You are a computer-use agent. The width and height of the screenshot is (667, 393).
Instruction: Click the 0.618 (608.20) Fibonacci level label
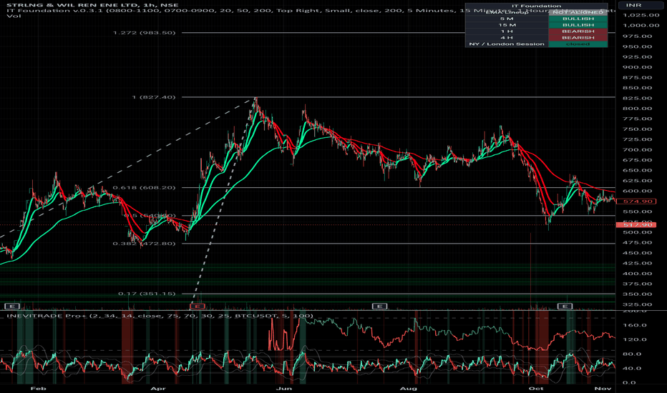pyautogui.click(x=144, y=188)
